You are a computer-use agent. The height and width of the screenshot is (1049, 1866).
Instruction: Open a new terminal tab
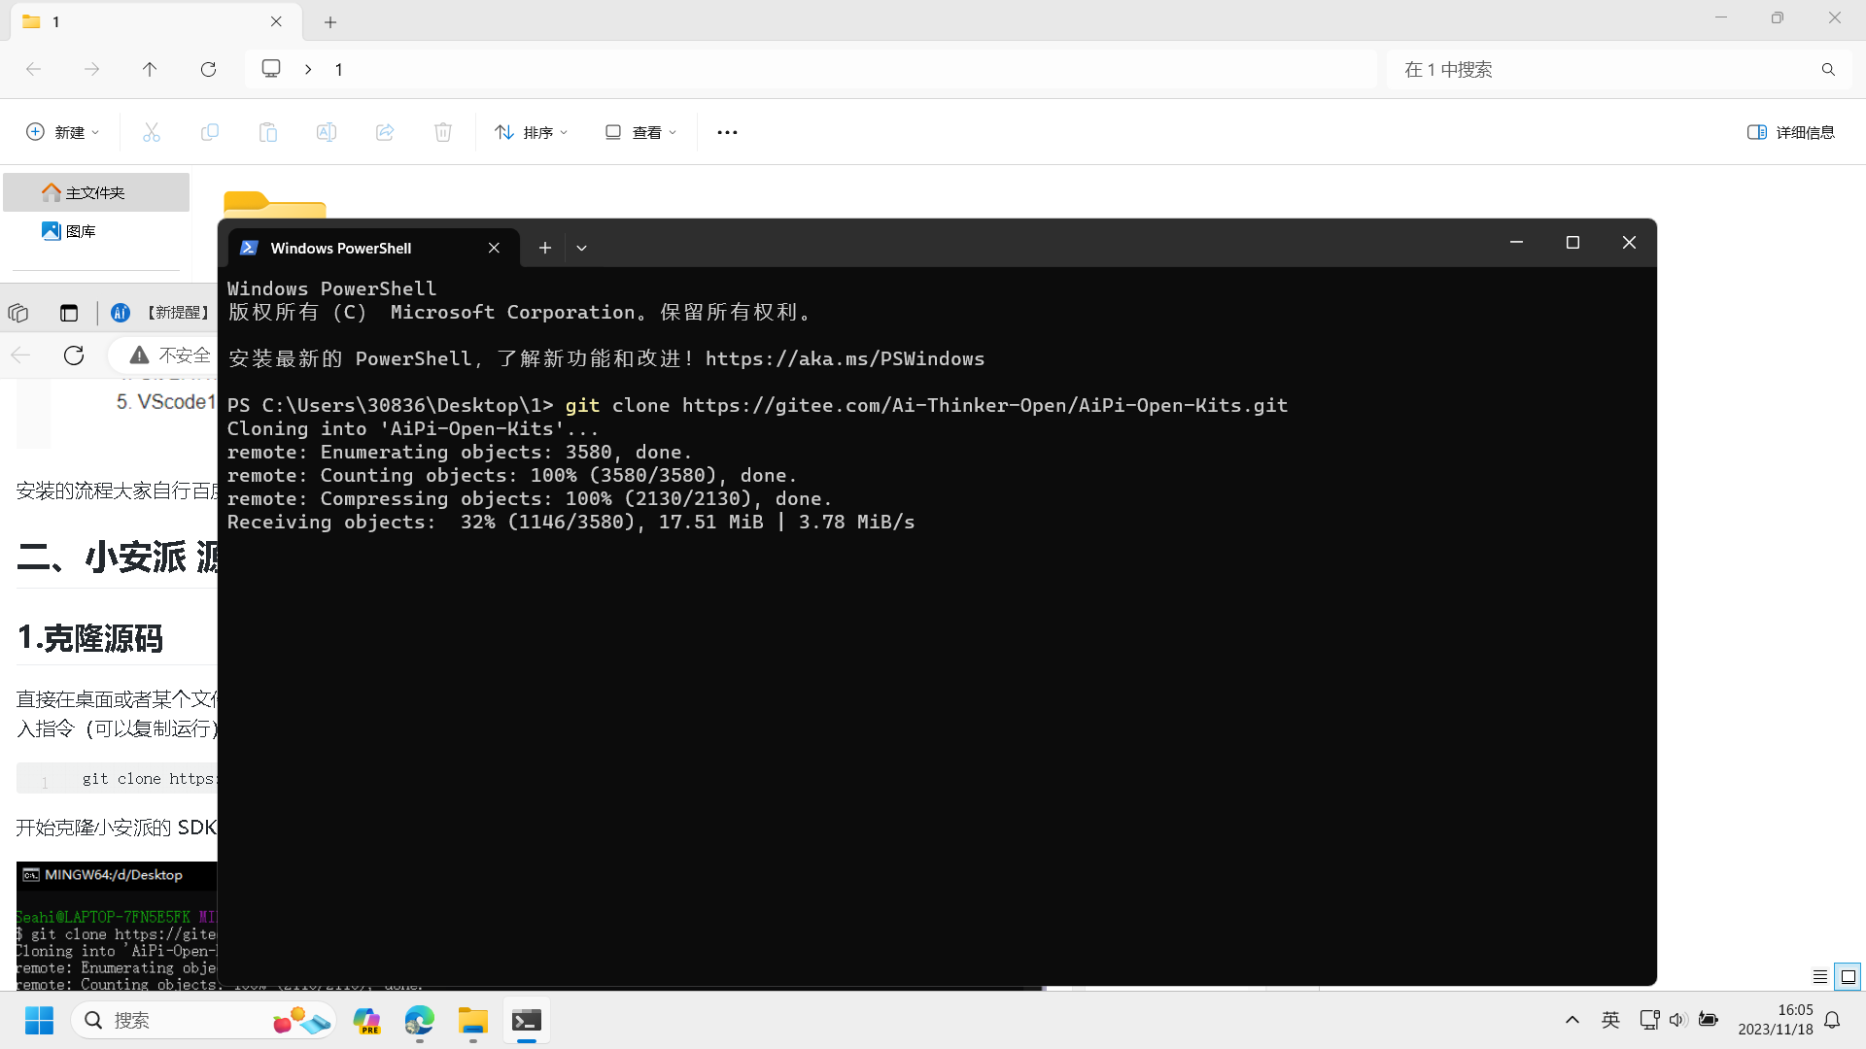[545, 248]
